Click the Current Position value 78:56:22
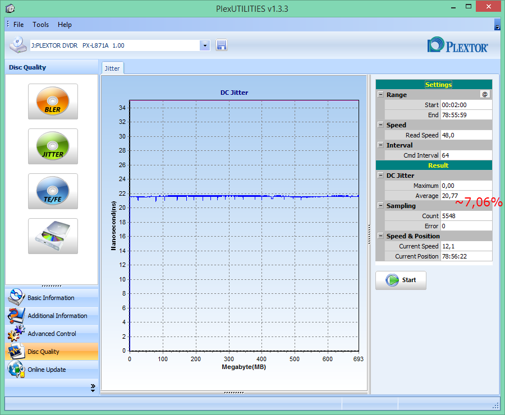The image size is (505, 415). tap(466, 256)
